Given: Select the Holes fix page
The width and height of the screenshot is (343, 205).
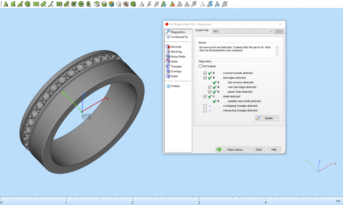Looking at the screenshot, I should point(174,62).
